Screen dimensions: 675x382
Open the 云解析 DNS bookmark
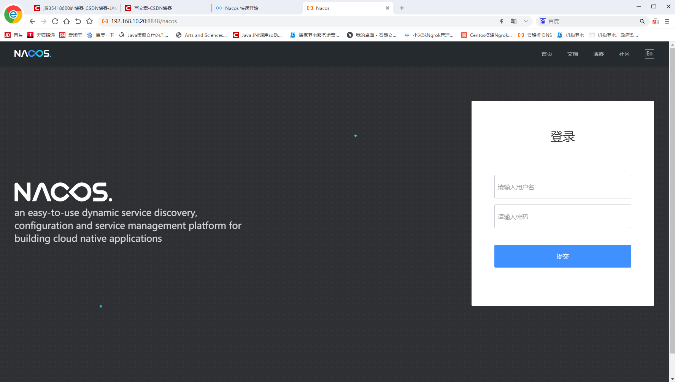[535, 35]
